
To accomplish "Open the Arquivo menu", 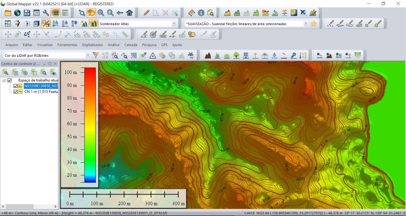I will point(11,45).
